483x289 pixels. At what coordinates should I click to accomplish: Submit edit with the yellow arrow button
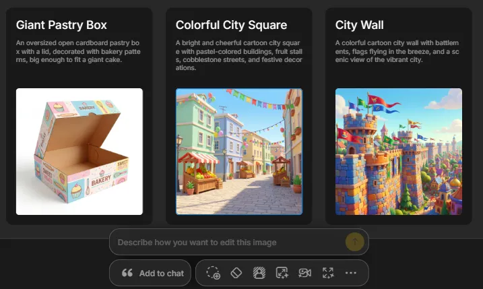[x=354, y=242]
